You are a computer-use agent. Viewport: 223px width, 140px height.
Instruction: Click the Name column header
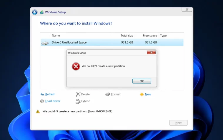pyautogui.click(x=56, y=36)
